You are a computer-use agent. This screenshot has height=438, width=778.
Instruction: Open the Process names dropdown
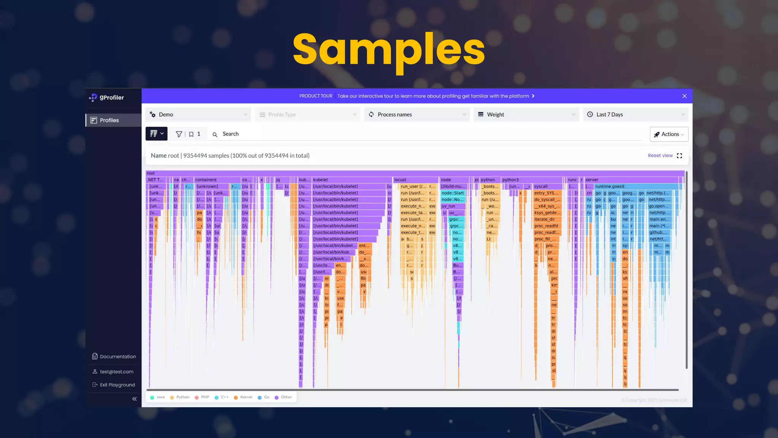(417, 114)
